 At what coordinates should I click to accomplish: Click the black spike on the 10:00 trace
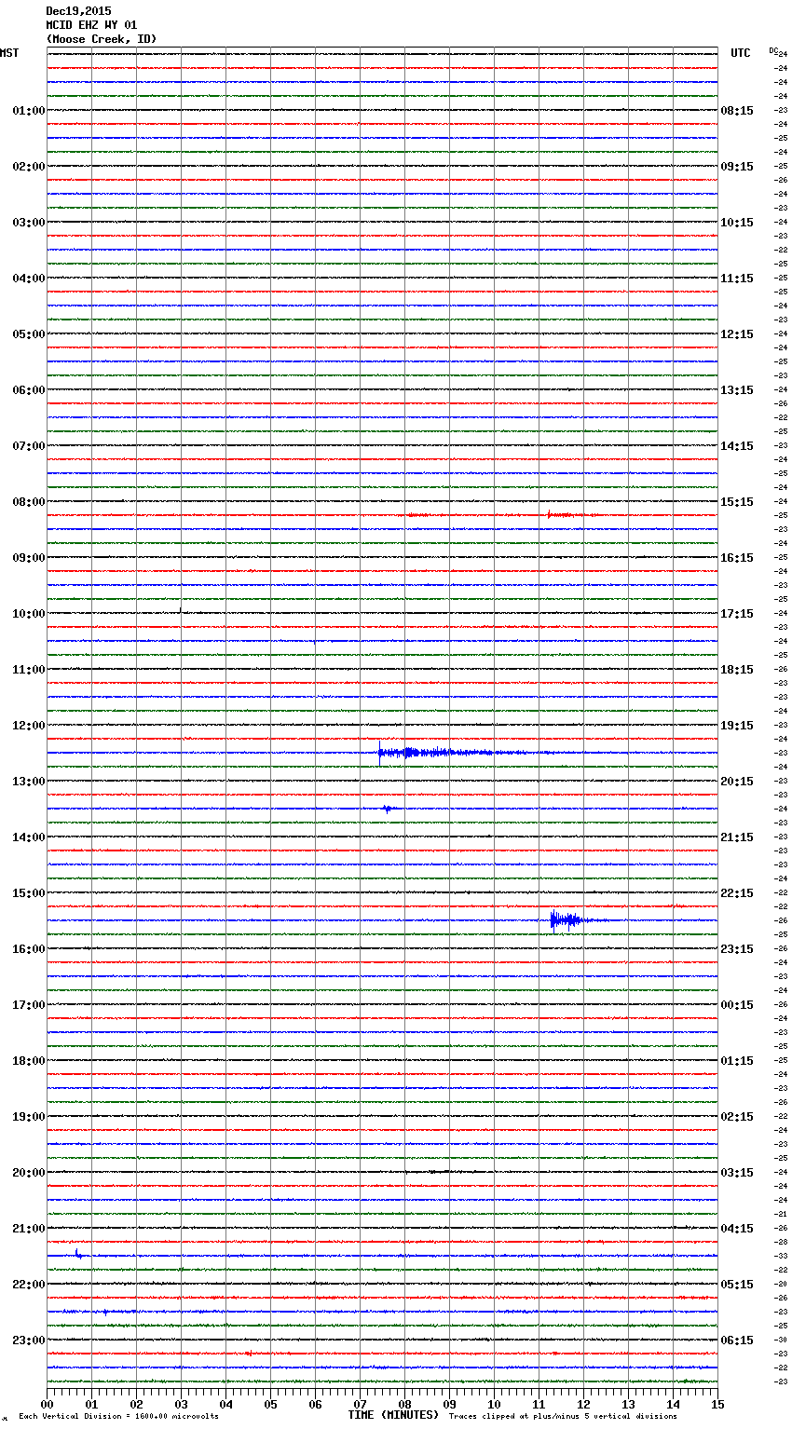pyautogui.click(x=180, y=610)
